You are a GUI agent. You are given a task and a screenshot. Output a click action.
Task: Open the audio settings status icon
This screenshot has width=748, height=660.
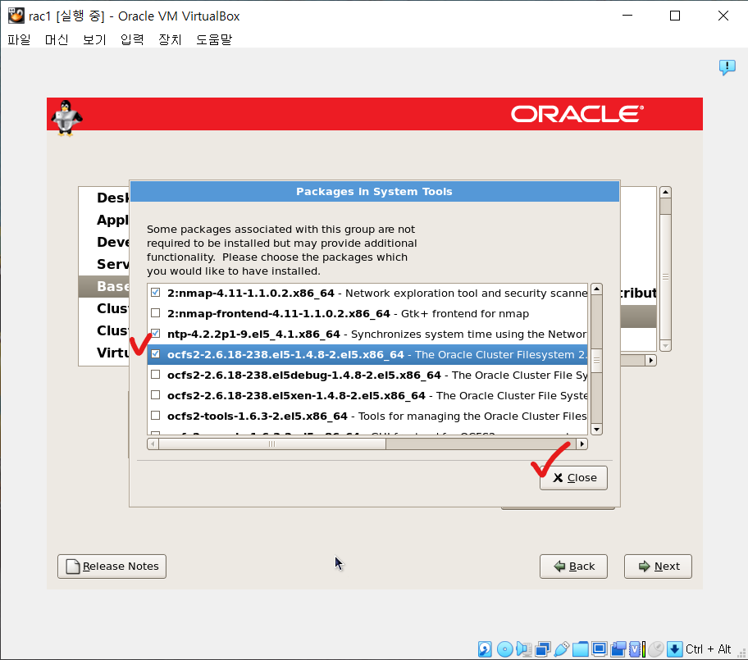(x=524, y=649)
